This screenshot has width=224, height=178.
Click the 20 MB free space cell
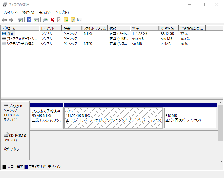tap(165, 44)
